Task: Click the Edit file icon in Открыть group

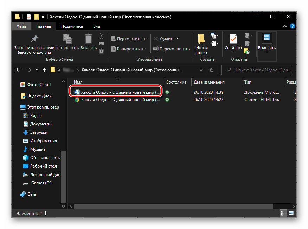Action: 247,44
